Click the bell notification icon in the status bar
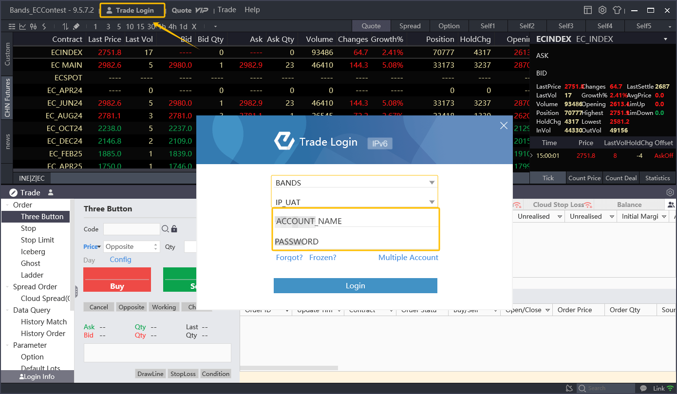Screen dimensions: 677x394 click(x=569, y=388)
